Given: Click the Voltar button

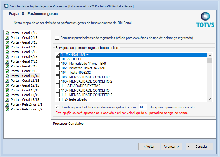Looking at the screenshot, I should (149, 147).
